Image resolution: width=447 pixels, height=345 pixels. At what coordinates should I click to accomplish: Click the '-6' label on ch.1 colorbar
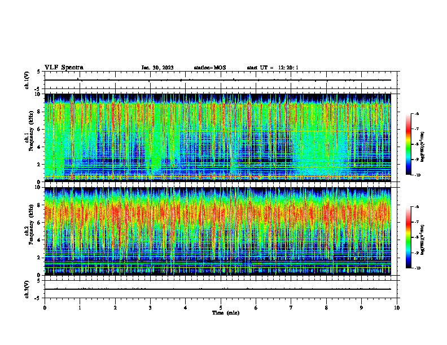pos(417,113)
